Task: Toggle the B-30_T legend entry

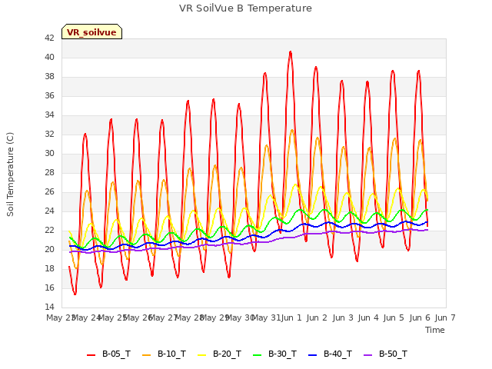Action: (x=274, y=354)
